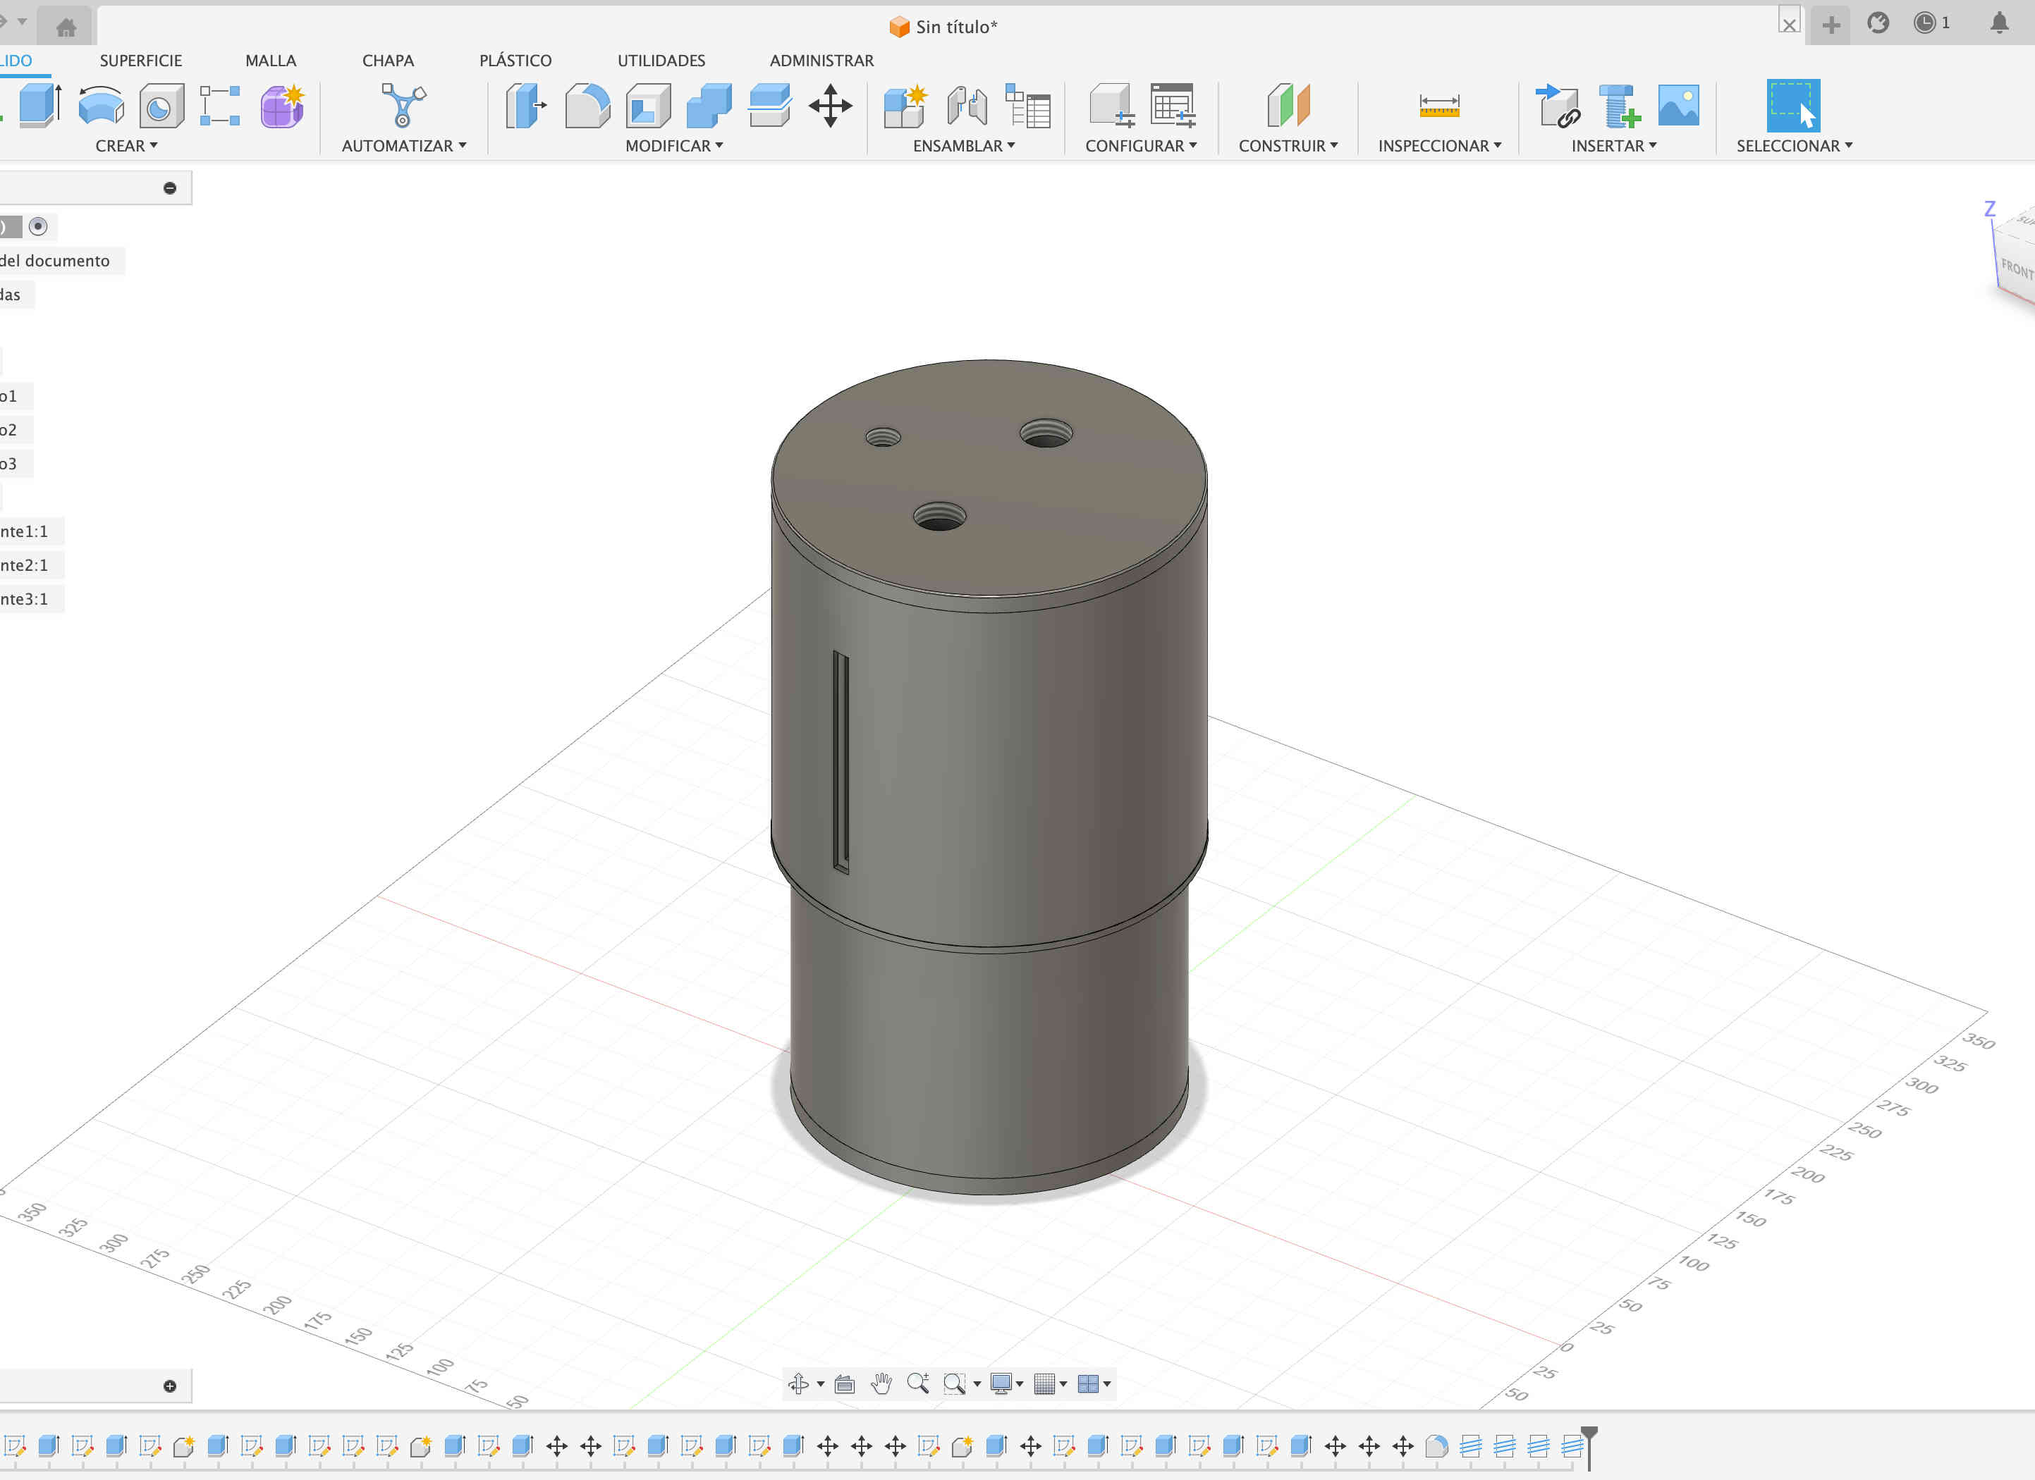Select the Fillet tool icon
Image resolution: width=2035 pixels, height=1480 pixels.
[x=587, y=105]
